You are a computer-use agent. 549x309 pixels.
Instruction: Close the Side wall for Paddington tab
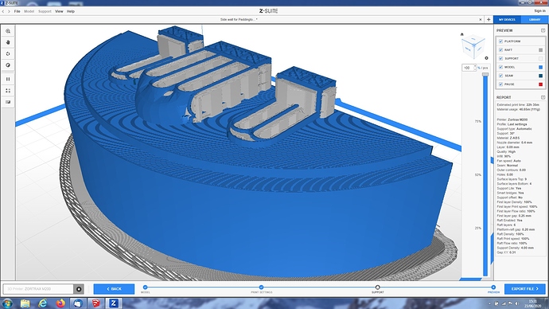tap(481, 20)
